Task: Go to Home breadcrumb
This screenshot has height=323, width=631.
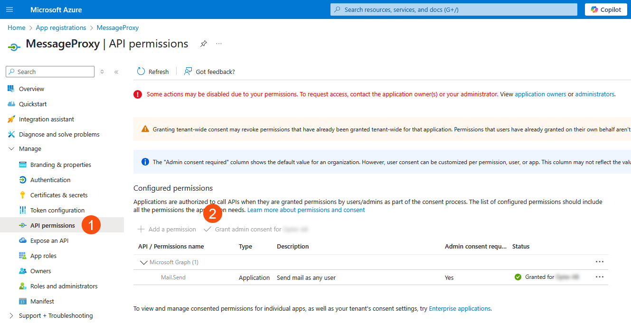Action: tap(17, 28)
